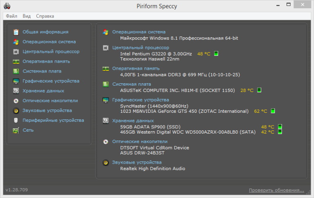The width and height of the screenshot is (314, 198).
Task: Click the CPU temperature indicator next to 48 °C
Action: (x=216, y=54)
